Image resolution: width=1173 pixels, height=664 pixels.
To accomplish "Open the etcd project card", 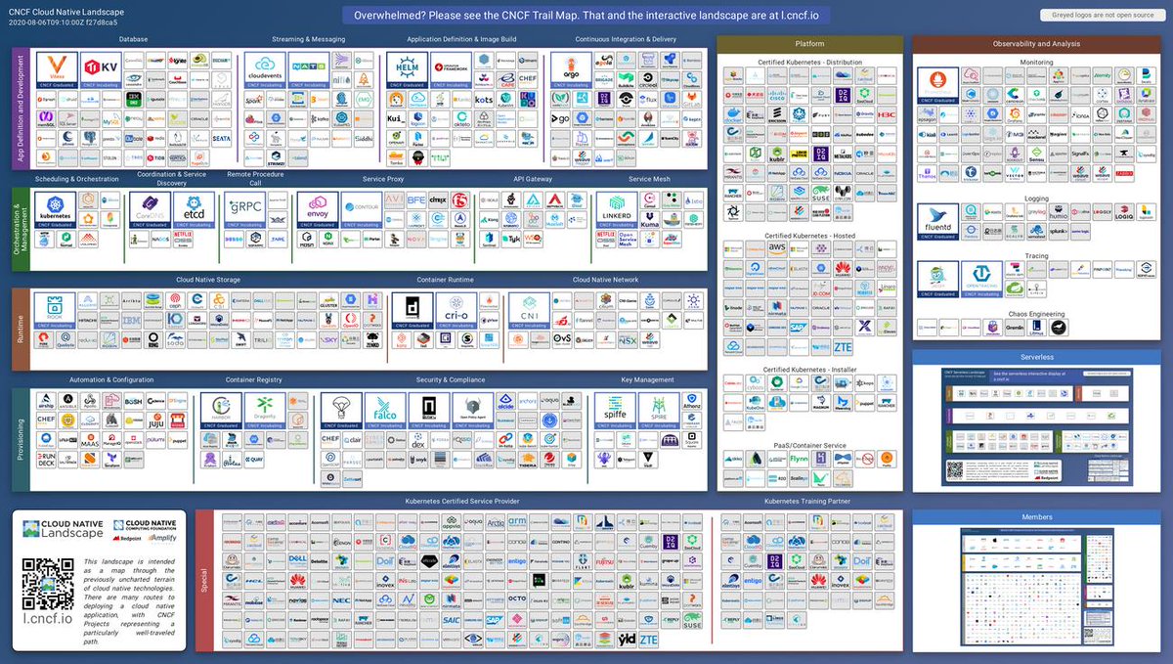I will pyautogui.click(x=194, y=209).
